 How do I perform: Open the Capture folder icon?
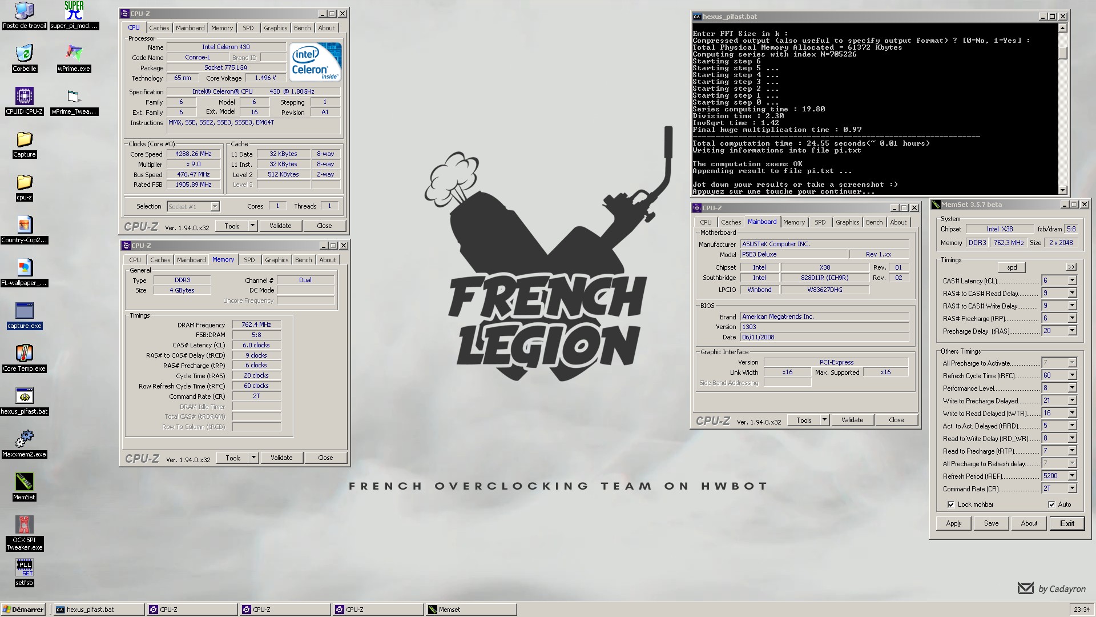point(24,144)
